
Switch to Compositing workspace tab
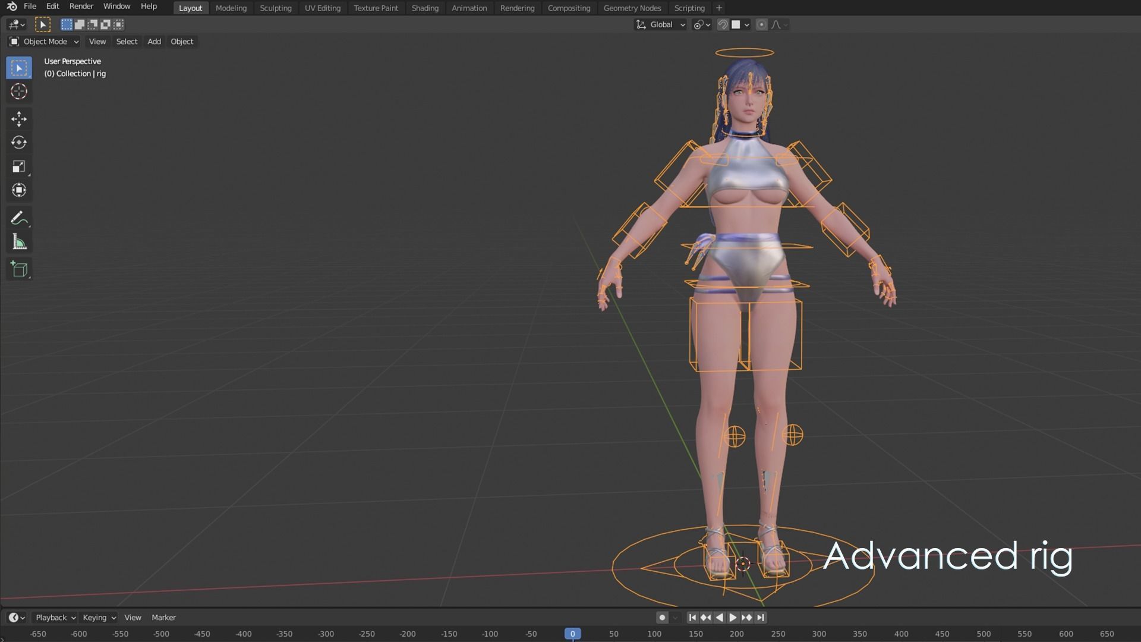pos(569,8)
